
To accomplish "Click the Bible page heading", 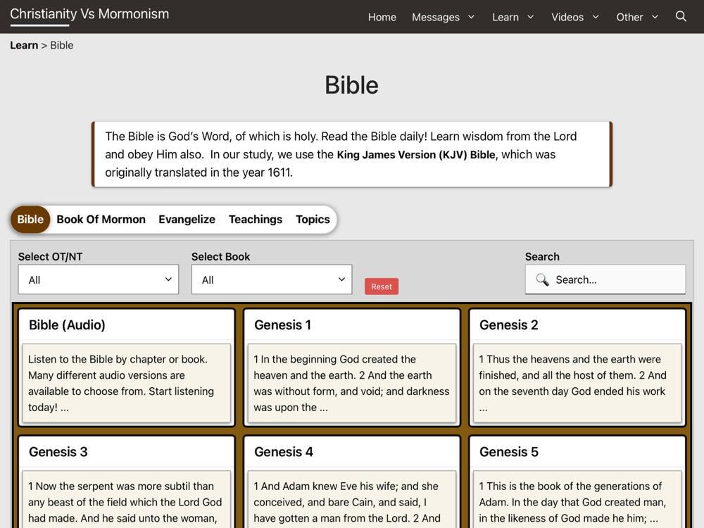I will (x=351, y=85).
